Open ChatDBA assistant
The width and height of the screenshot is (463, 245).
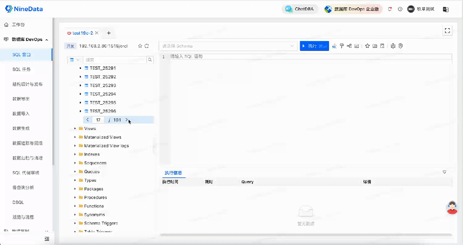pos(300,9)
